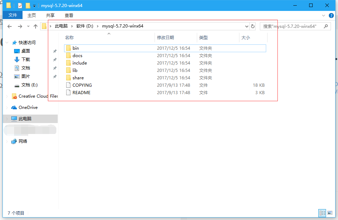
Task: Open 桌面 in quick access
Action: click(x=26, y=51)
